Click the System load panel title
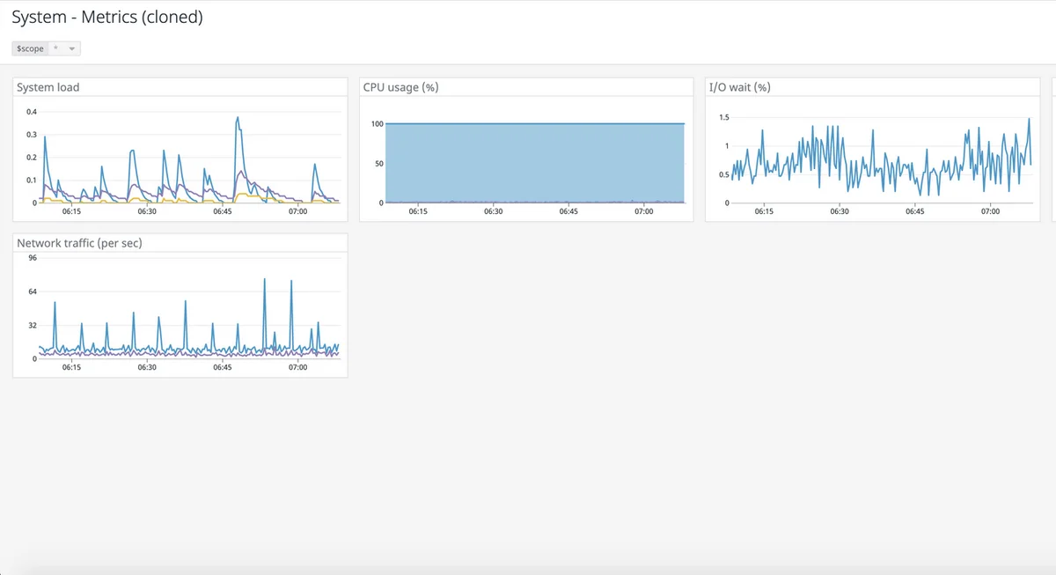Screen dimensions: 1056x575 coord(49,87)
